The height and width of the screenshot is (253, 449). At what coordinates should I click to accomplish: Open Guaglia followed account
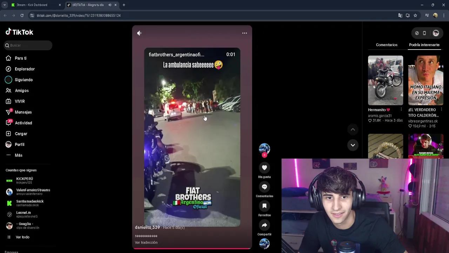(x=23, y=226)
